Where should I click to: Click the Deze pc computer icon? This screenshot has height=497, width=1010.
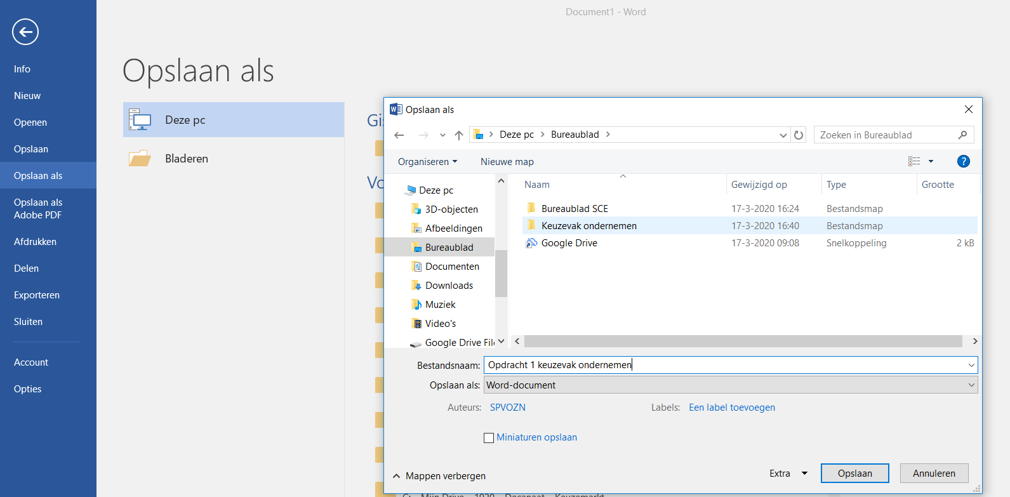tap(140, 120)
